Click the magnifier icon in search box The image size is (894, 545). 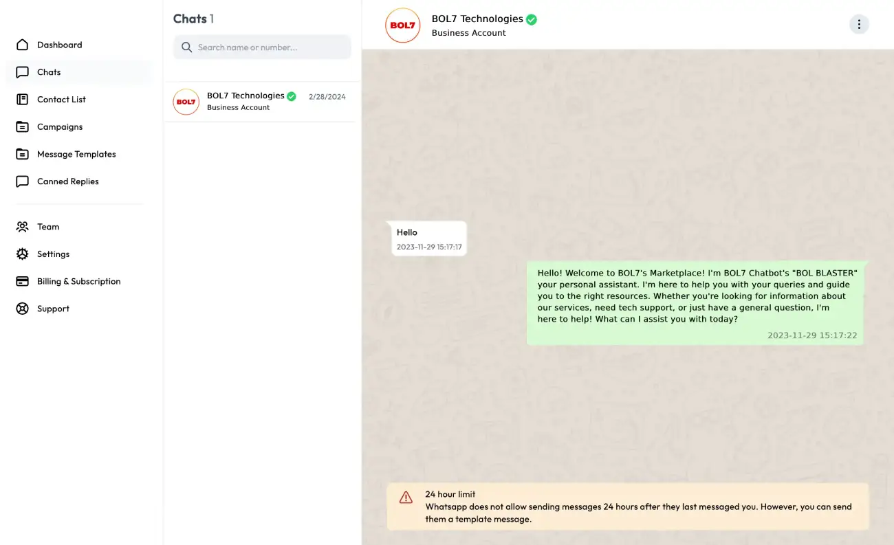point(186,47)
